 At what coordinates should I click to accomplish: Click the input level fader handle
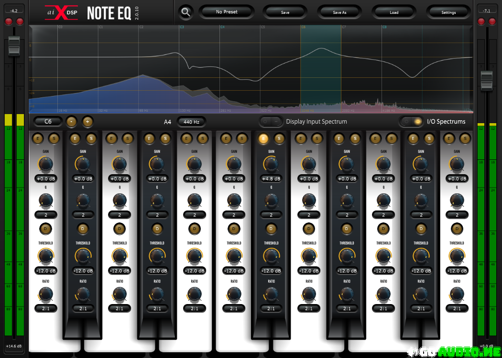tap(14, 46)
